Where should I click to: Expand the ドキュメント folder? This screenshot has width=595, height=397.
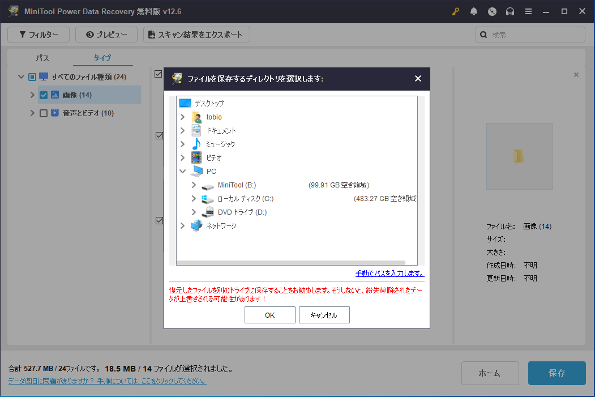182,131
